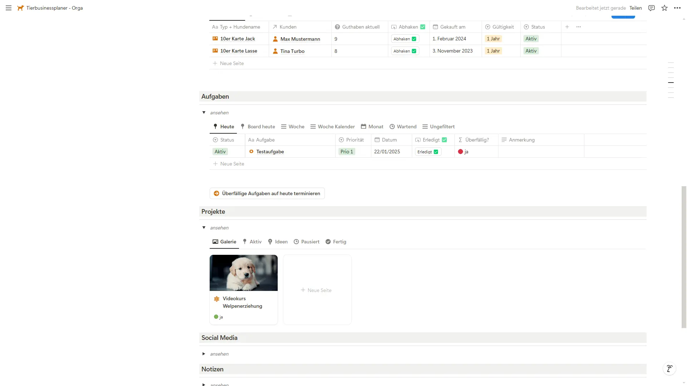This screenshot has height=386, width=687.
Task: Click the card icon of 10er Karte Lasse
Action: (x=215, y=51)
